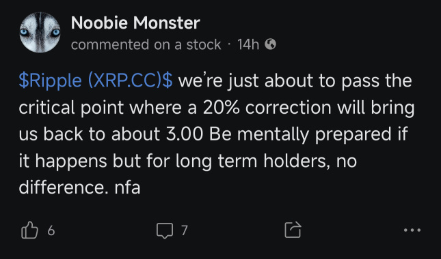Click the 'nfa' word ending the post
Viewport: 441px width, 259px height.
127,187
